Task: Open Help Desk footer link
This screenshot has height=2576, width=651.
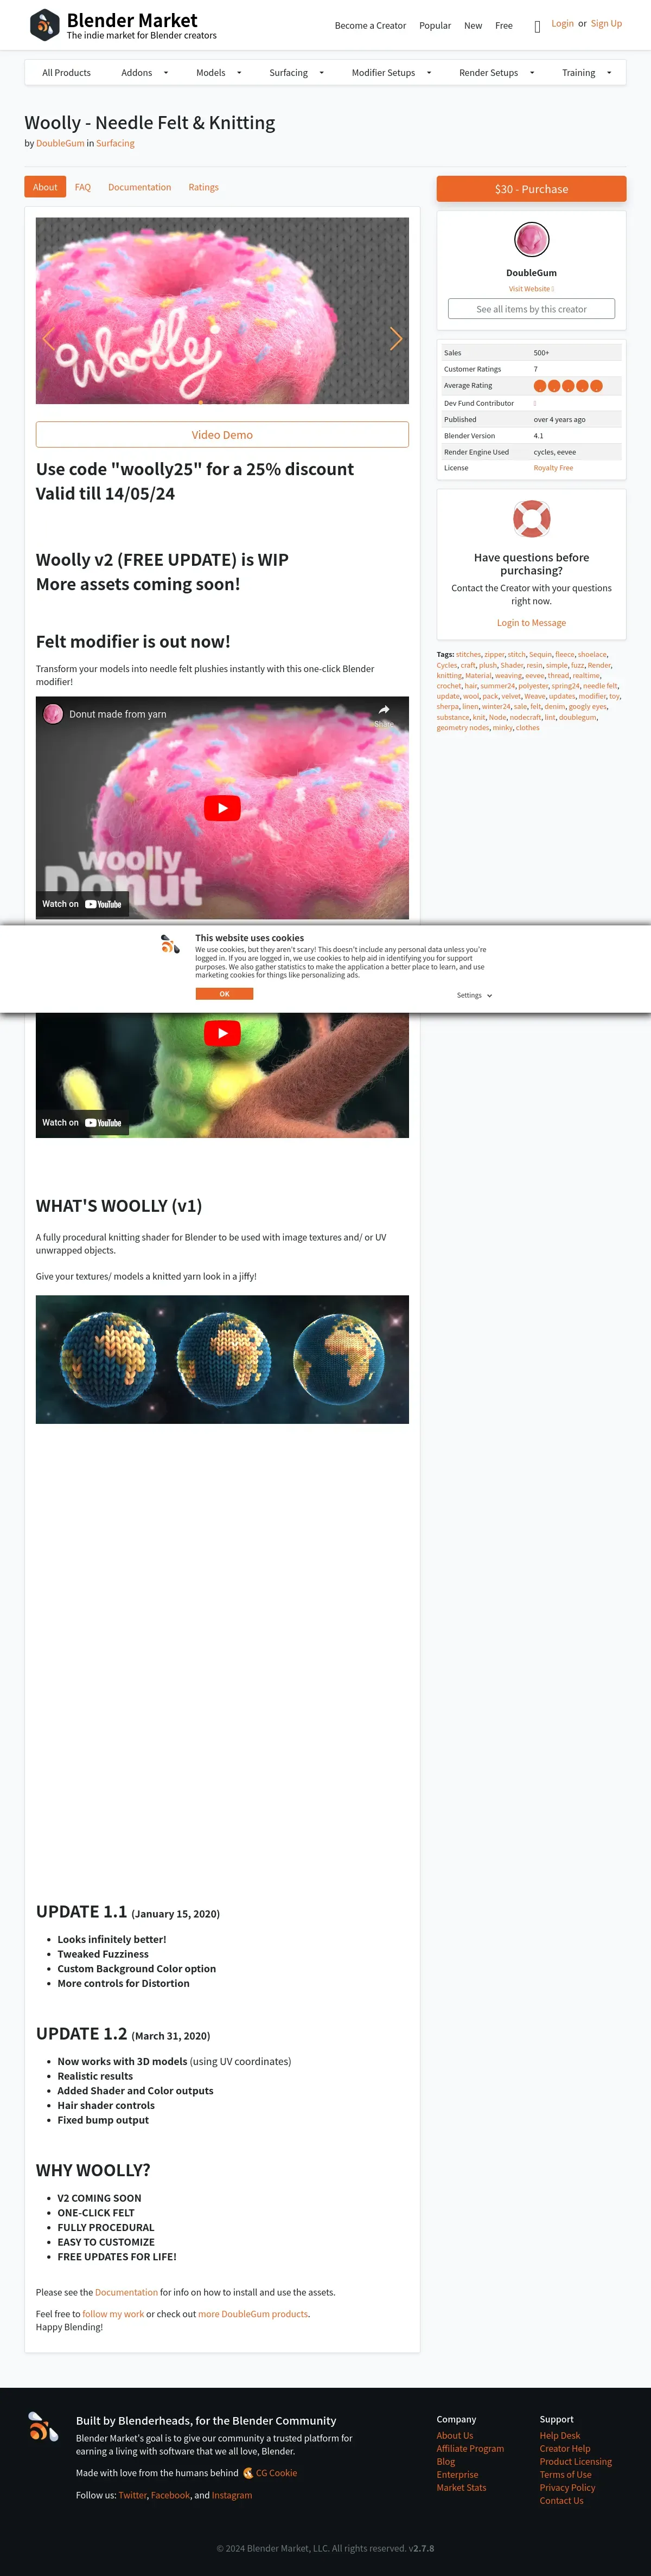Action: tap(560, 2436)
